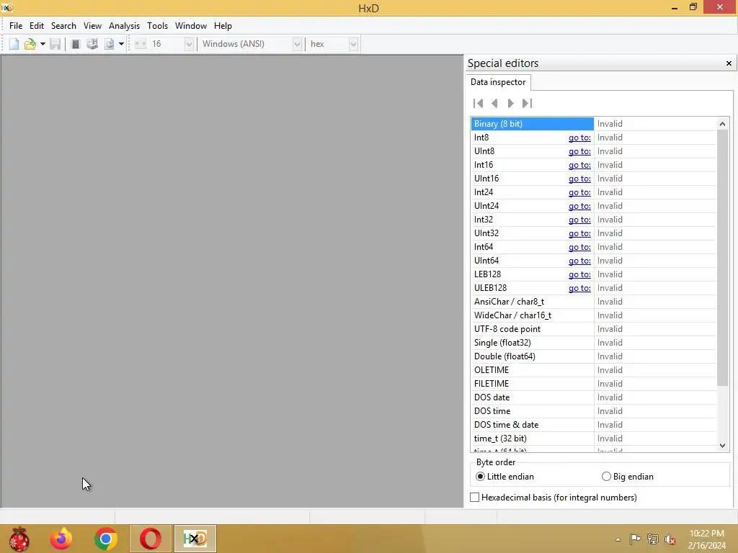Open Opera from the taskbar
This screenshot has width=738, height=553.
[150, 539]
